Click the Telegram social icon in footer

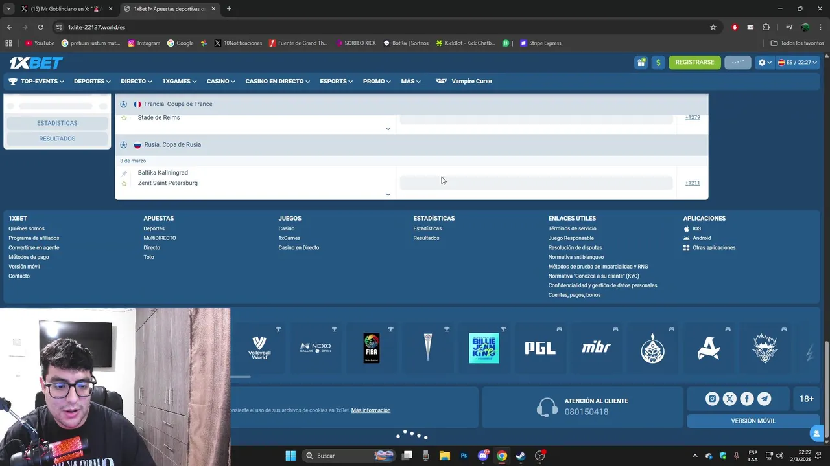[765, 399]
